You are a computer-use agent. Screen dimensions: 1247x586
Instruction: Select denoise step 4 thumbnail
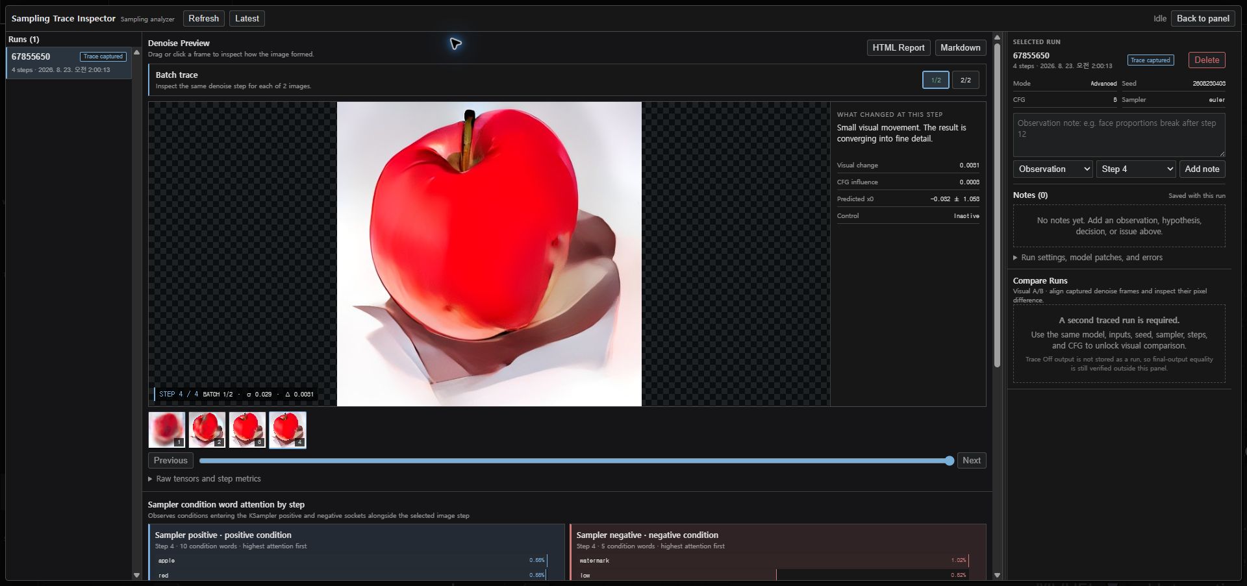click(x=288, y=430)
